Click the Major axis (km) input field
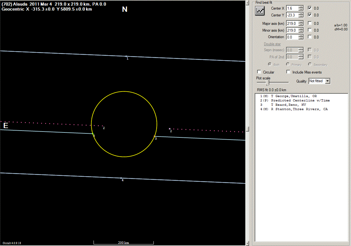 pos(292,24)
